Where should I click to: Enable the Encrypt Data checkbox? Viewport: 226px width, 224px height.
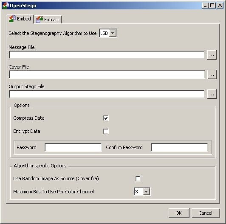tap(106, 131)
